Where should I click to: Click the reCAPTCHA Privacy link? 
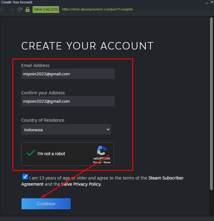tap(97, 162)
